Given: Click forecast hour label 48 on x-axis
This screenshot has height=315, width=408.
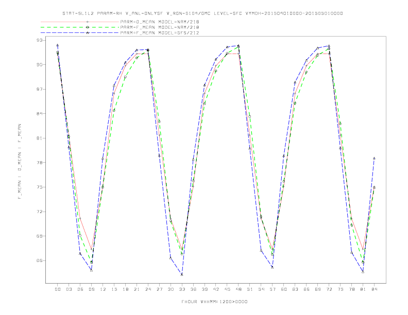Looking at the screenshot, I should [239, 289].
